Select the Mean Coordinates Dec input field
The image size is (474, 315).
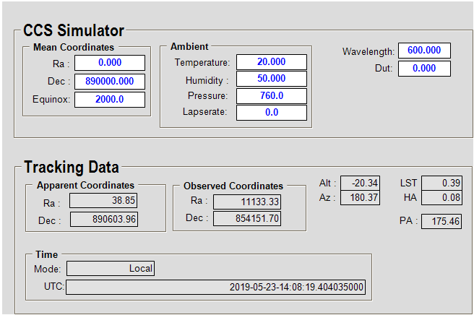110,82
